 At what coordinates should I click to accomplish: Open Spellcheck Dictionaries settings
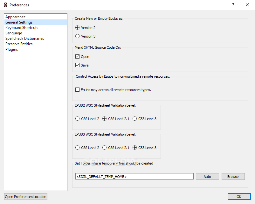pyautogui.click(x=24, y=39)
